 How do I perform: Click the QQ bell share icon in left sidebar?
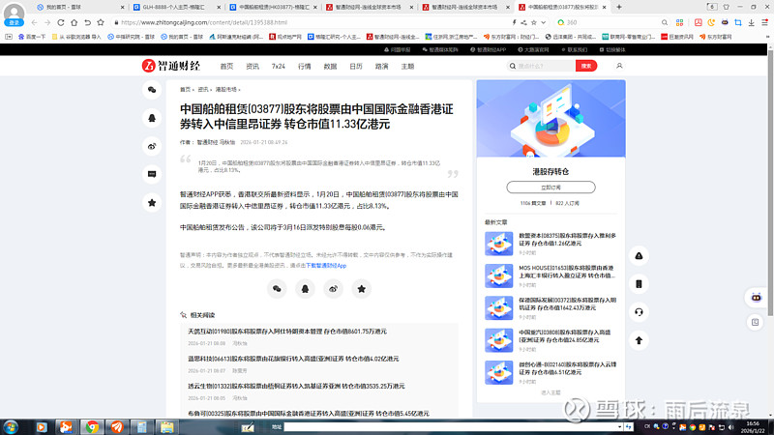point(152,118)
